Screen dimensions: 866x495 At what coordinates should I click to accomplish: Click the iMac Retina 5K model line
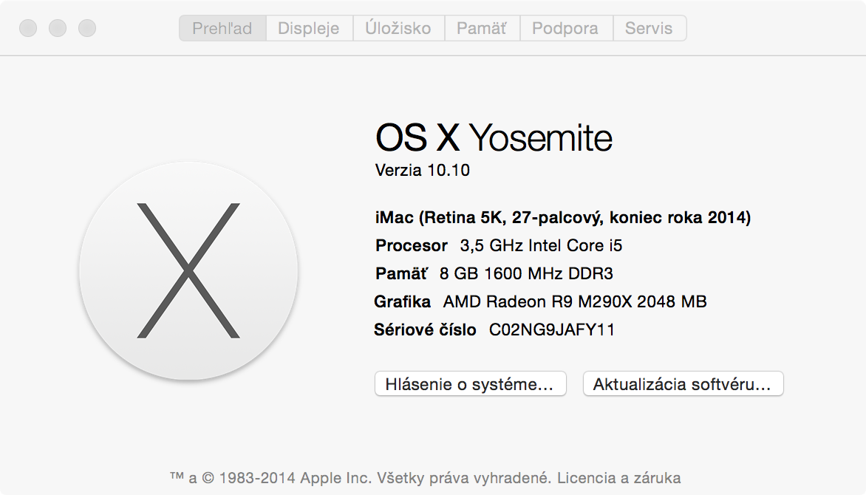[x=563, y=218]
